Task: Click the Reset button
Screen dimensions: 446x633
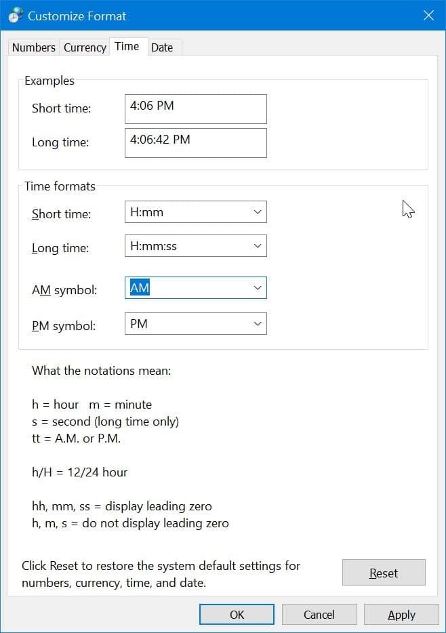Action: (x=384, y=573)
